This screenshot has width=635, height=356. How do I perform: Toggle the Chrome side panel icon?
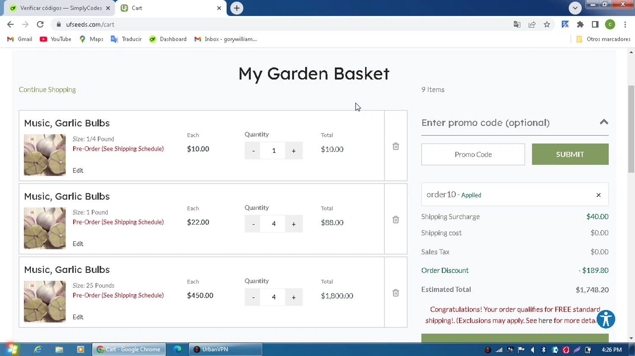point(595,24)
